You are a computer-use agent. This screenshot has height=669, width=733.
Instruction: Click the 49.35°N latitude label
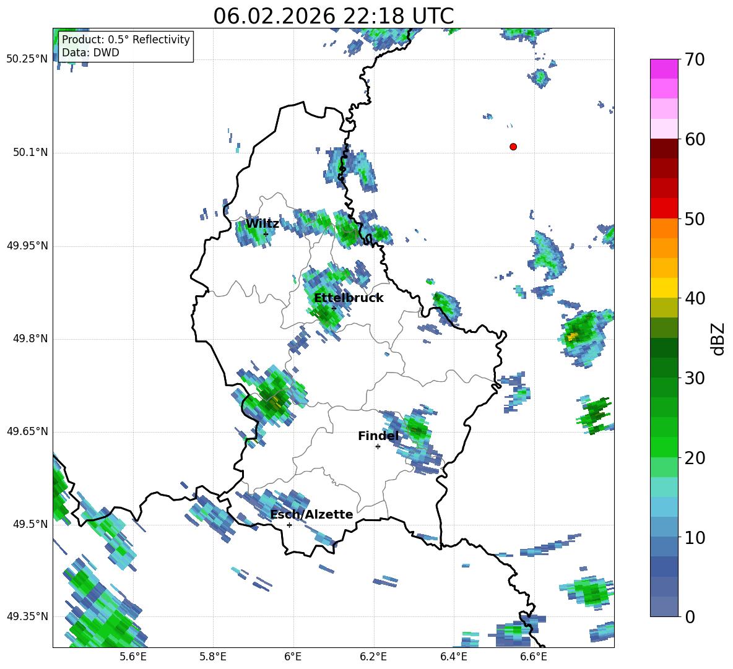pos(27,616)
